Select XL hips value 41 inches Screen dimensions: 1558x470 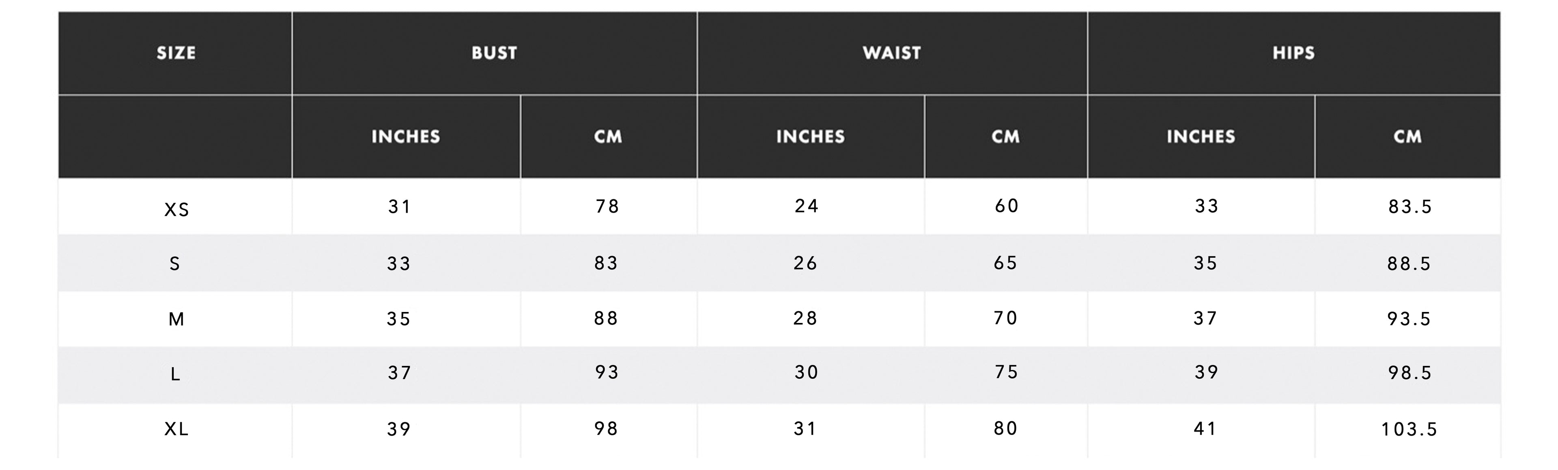click(x=1205, y=429)
